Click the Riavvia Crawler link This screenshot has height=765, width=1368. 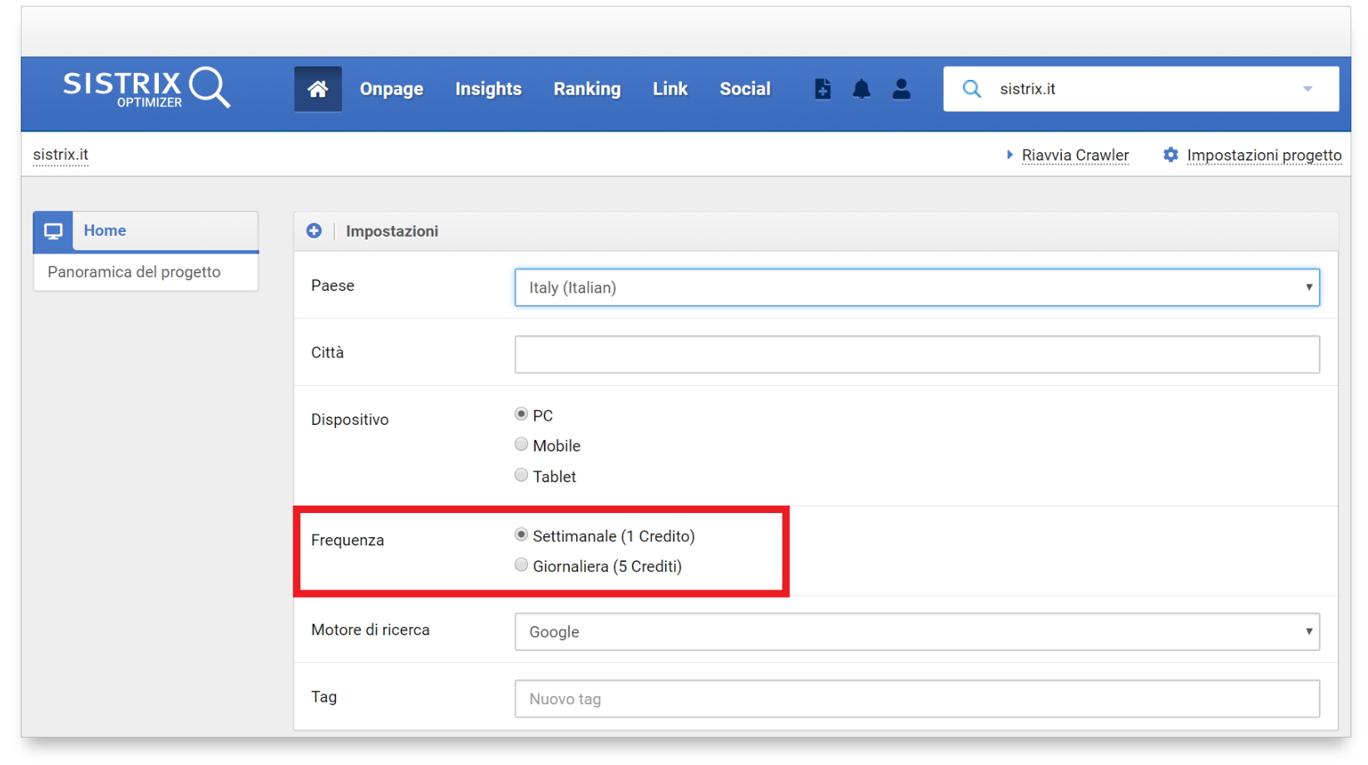tap(1074, 155)
